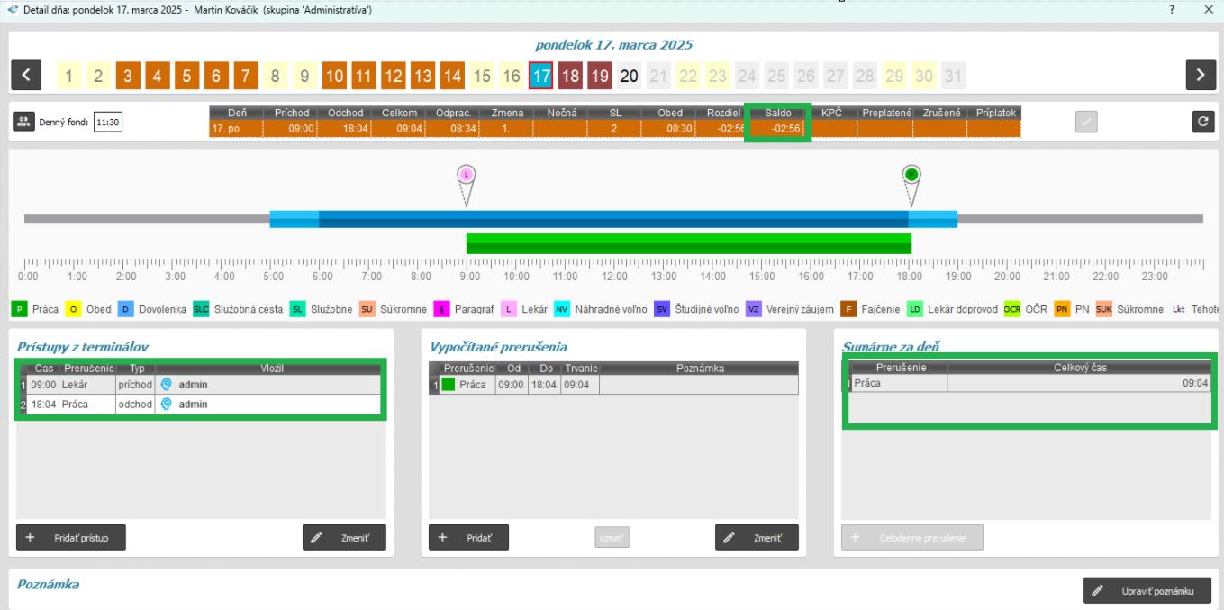Open Upraviť poznámku to edit note
The width and height of the screenshot is (1224, 610).
coord(1147,591)
